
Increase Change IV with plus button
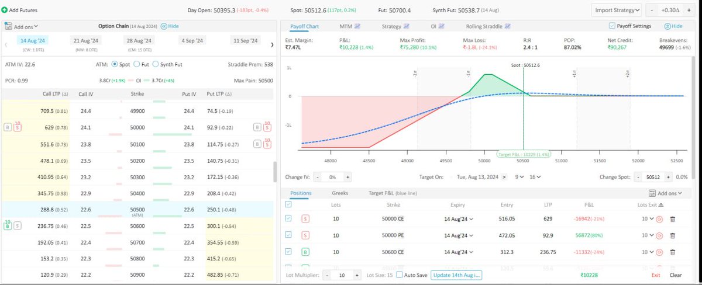347,176
